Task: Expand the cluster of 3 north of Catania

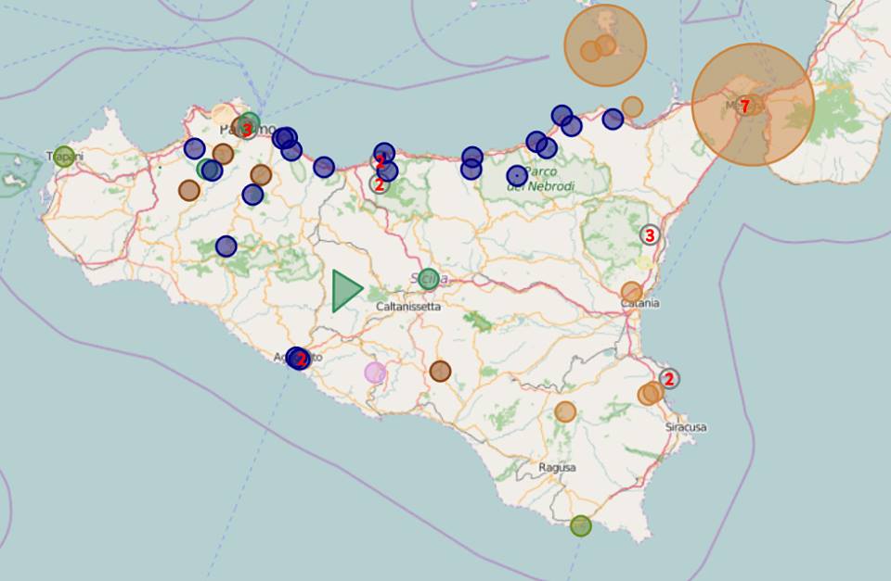Action: pos(650,235)
